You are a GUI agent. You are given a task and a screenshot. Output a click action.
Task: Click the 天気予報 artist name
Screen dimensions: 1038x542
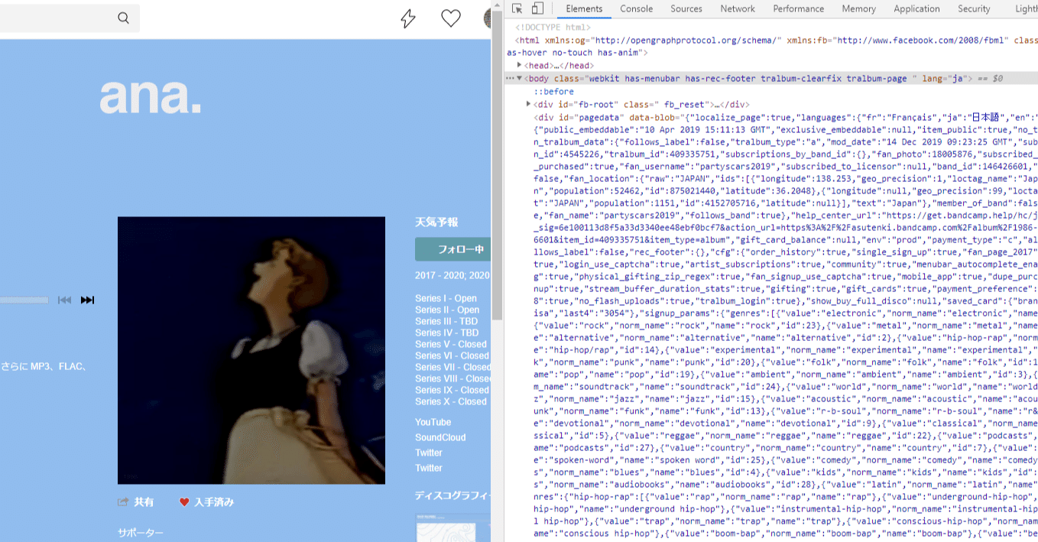[x=436, y=222]
